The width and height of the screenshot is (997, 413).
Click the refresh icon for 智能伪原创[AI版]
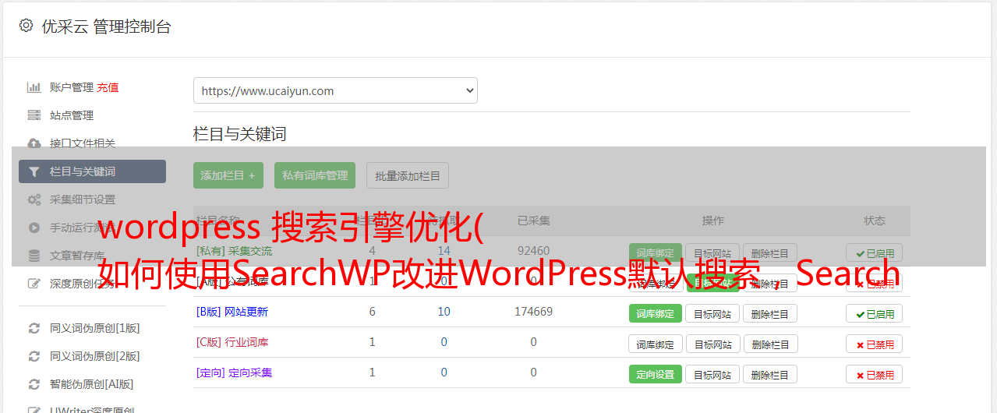click(34, 384)
